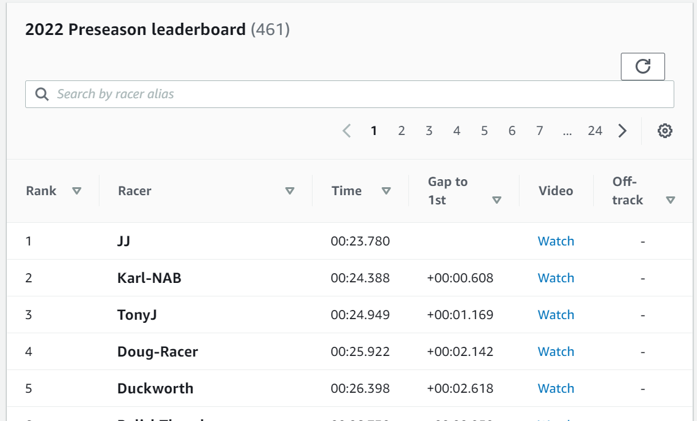
Task: Select racer name Duckworth
Action: tap(155, 388)
